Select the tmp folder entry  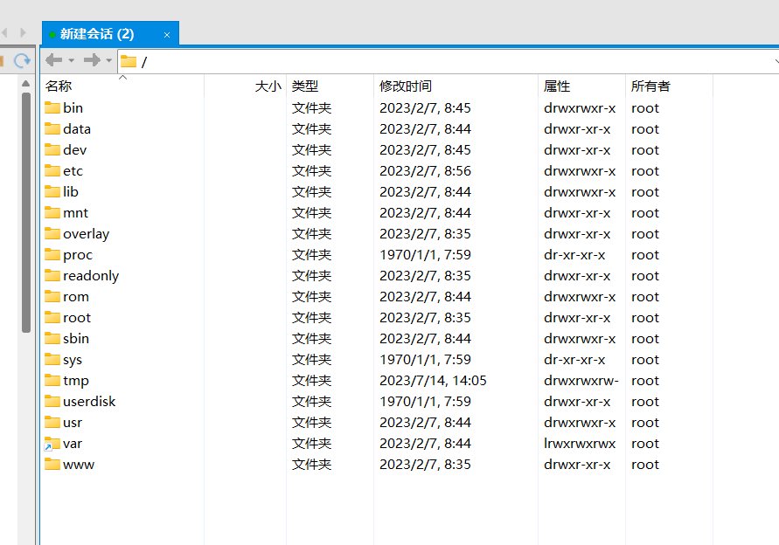tap(76, 381)
